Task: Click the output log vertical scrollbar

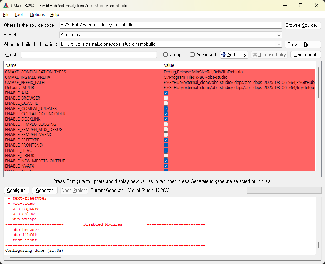Action: [318, 245]
